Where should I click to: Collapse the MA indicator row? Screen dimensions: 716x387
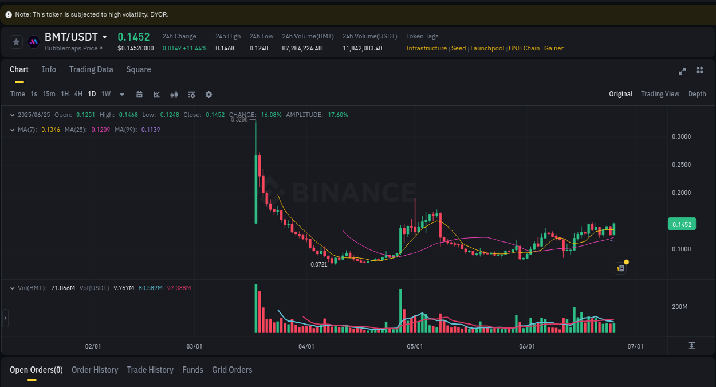coord(11,130)
